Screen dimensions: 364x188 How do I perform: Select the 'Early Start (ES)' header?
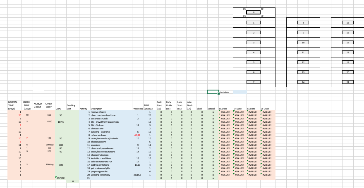[x=160, y=105]
